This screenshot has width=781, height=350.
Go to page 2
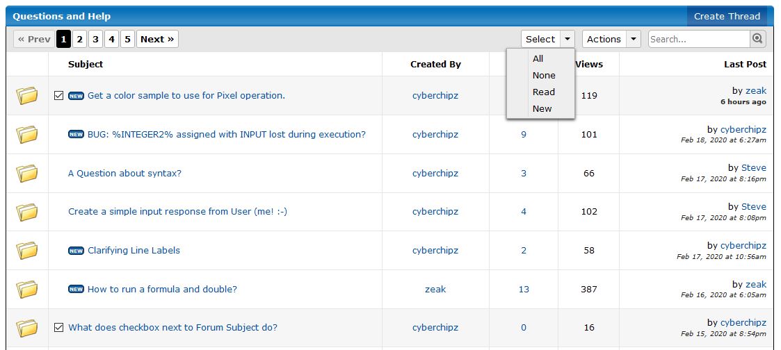[x=79, y=40]
